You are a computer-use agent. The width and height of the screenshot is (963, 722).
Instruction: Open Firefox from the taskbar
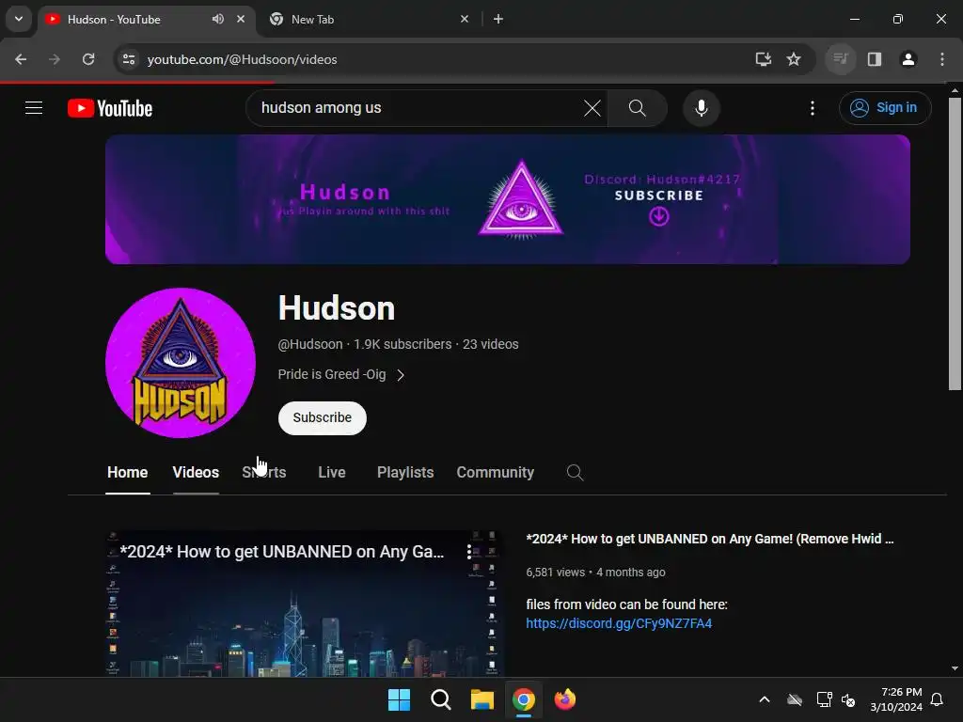coord(565,699)
